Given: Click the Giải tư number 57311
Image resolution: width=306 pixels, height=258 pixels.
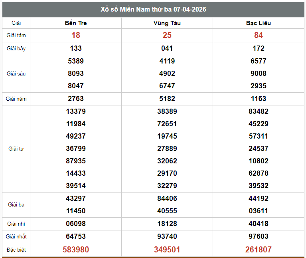Looking at the screenshot, I should coord(258,136).
